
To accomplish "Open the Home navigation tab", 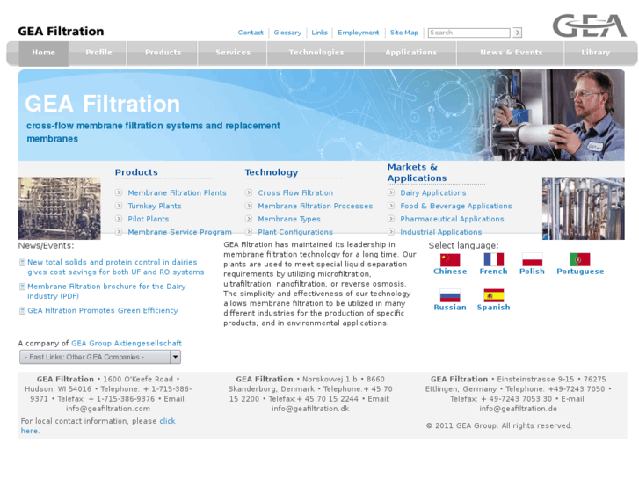I will pyautogui.click(x=44, y=53).
